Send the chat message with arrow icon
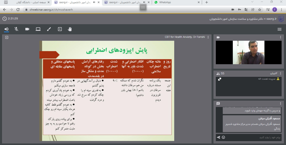The image size is (286, 145). point(218,137)
